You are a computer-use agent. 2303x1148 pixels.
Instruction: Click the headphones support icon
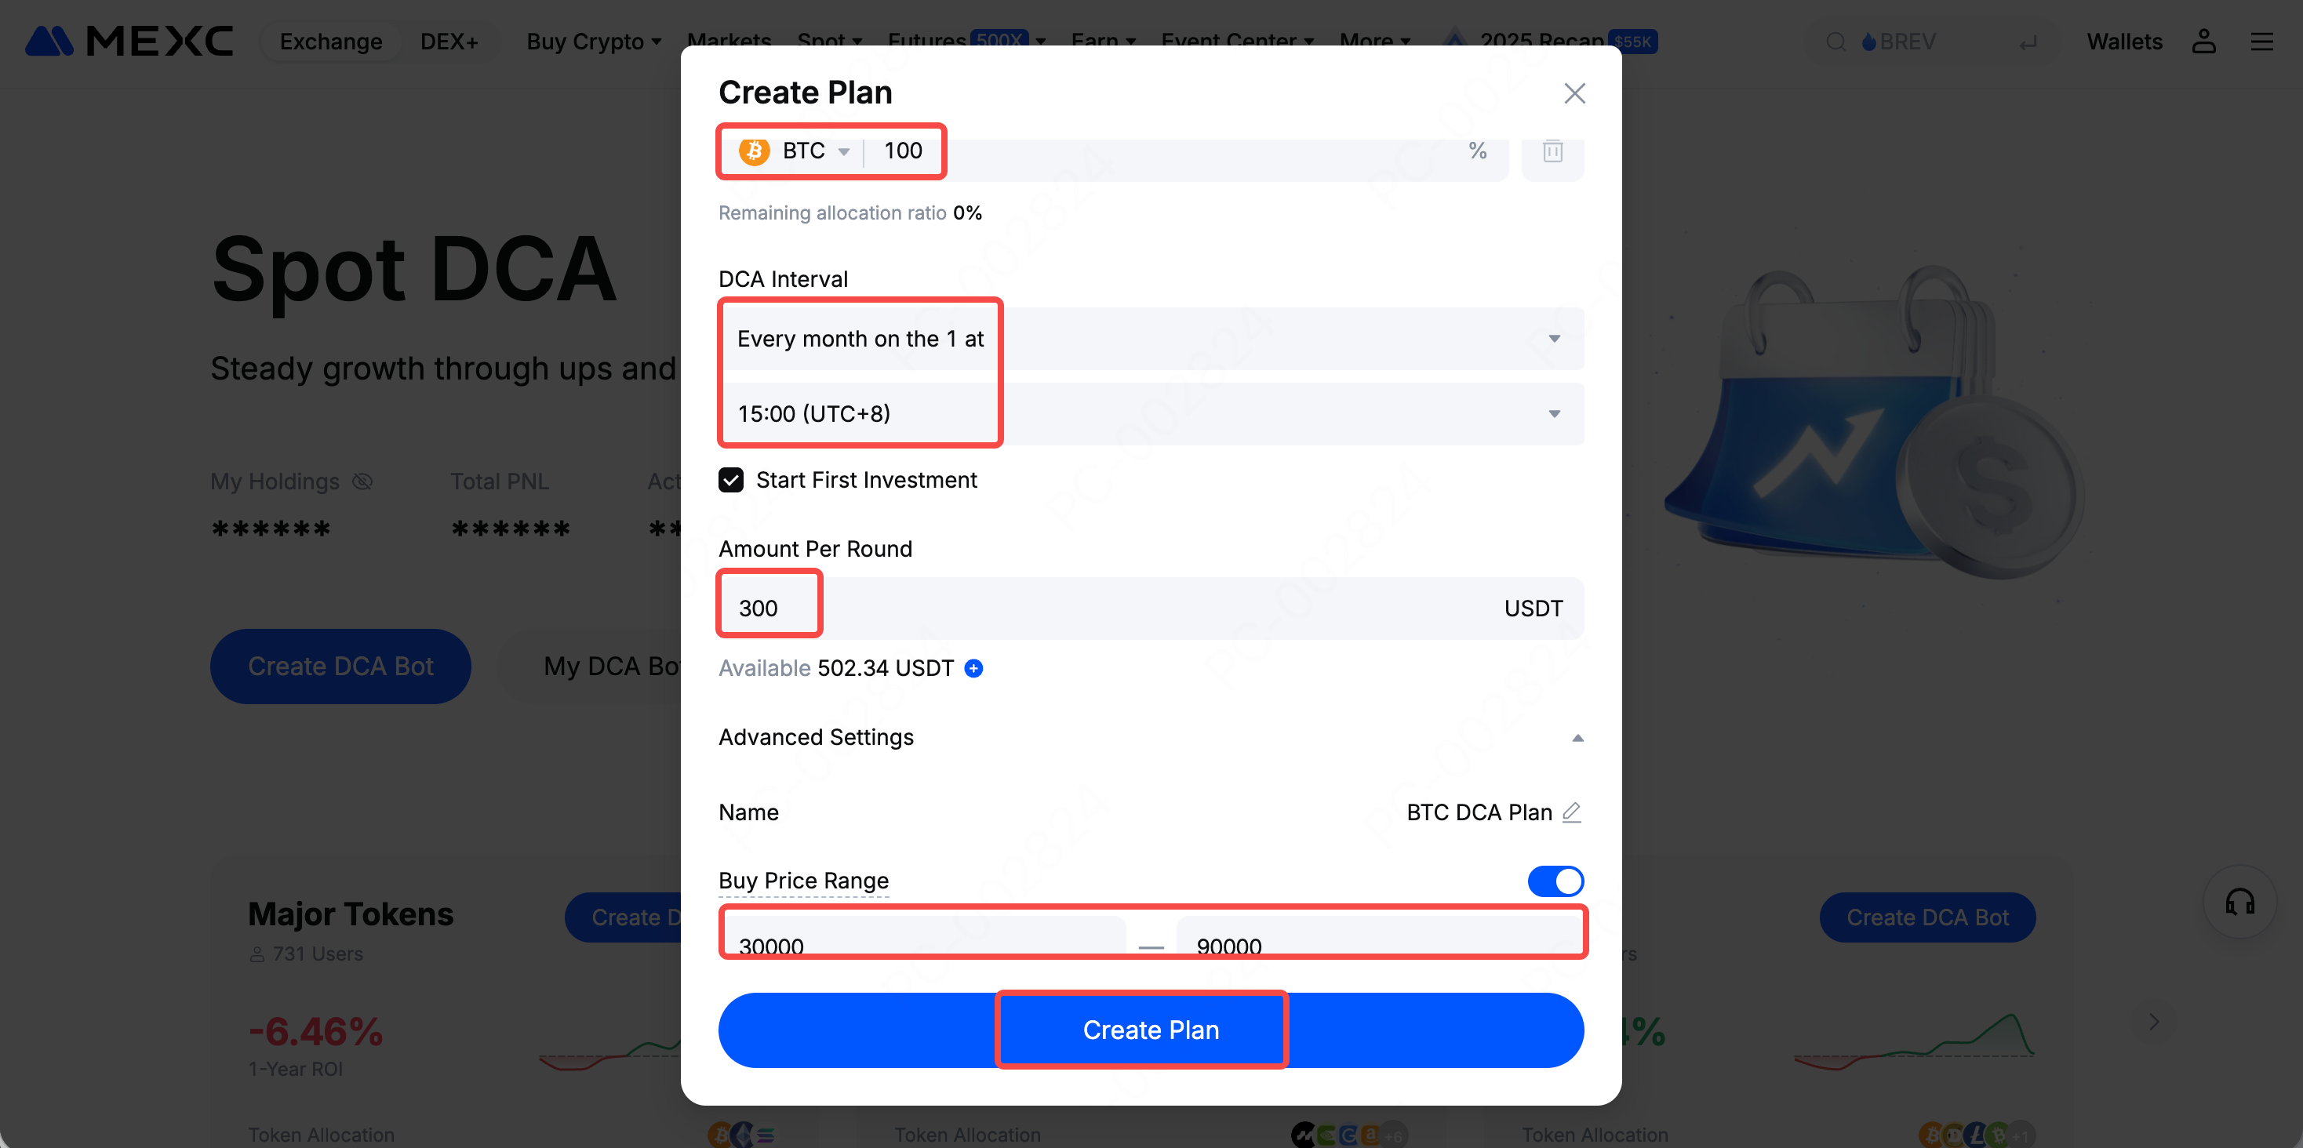[2239, 901]
